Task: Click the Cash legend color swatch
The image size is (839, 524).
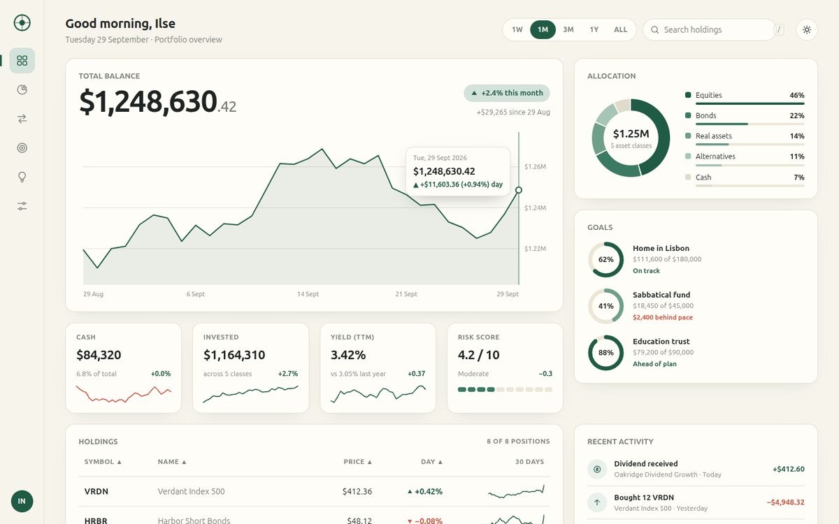Action: [688, 177]
